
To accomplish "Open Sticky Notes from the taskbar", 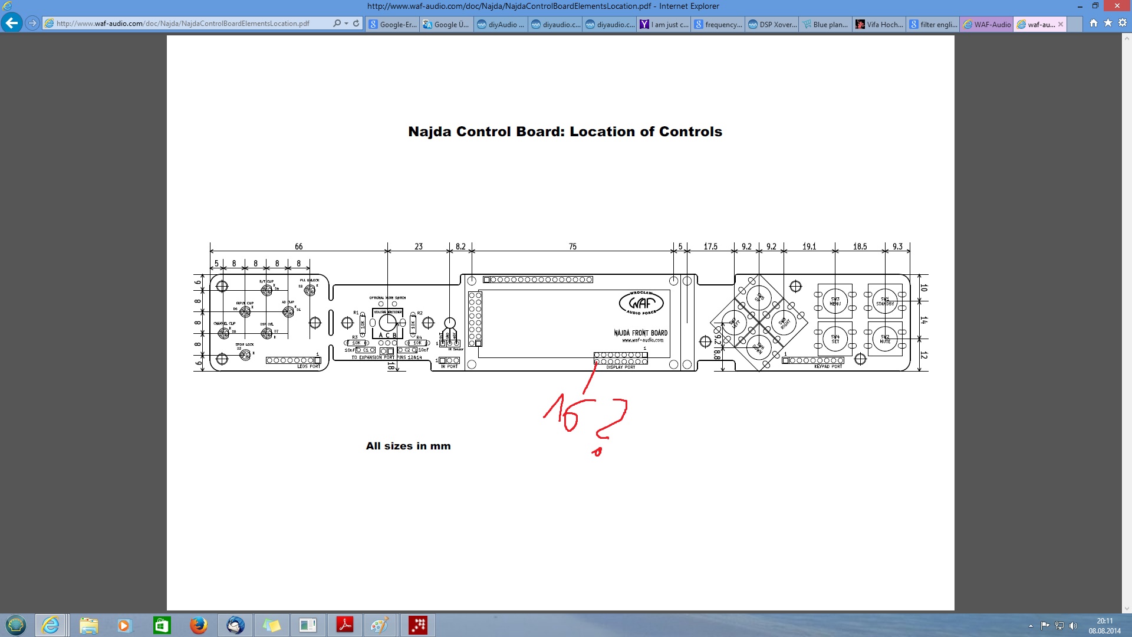I will pos(272,625).
